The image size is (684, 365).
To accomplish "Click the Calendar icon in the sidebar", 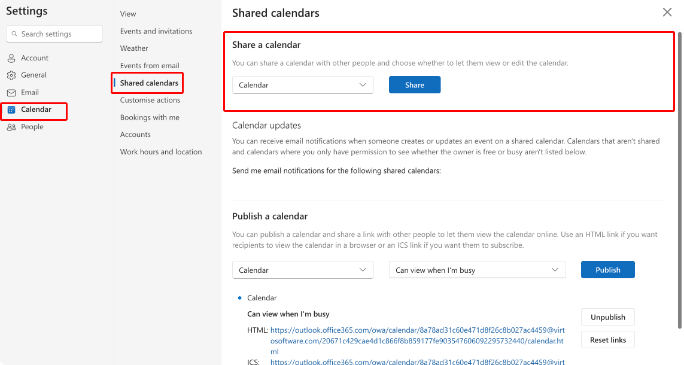I will 11,109.
